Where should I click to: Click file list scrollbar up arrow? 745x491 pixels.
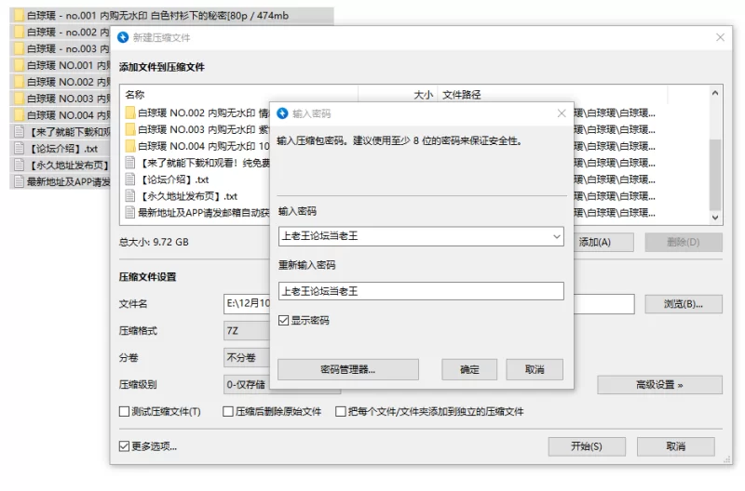[x=715, y=93]
